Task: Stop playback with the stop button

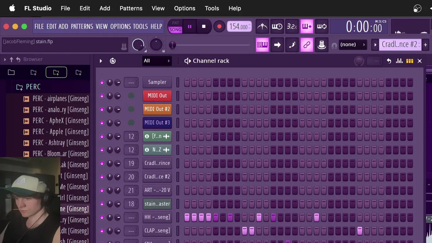Action: coord(204,26)
